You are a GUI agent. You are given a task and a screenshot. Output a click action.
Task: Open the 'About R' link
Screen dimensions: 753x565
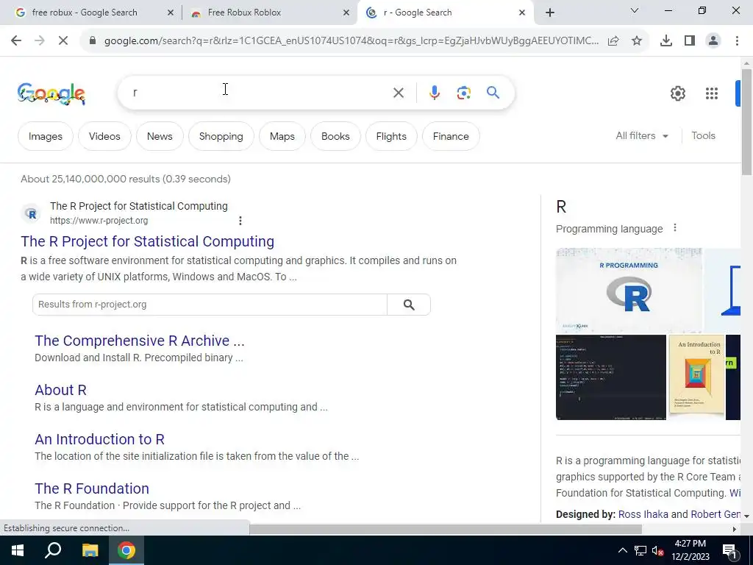click(x=60, y=390)
